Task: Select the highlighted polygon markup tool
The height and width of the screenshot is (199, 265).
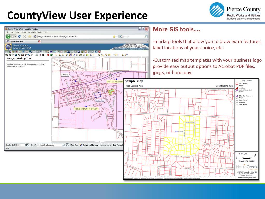Action: [x=70, y=55]
